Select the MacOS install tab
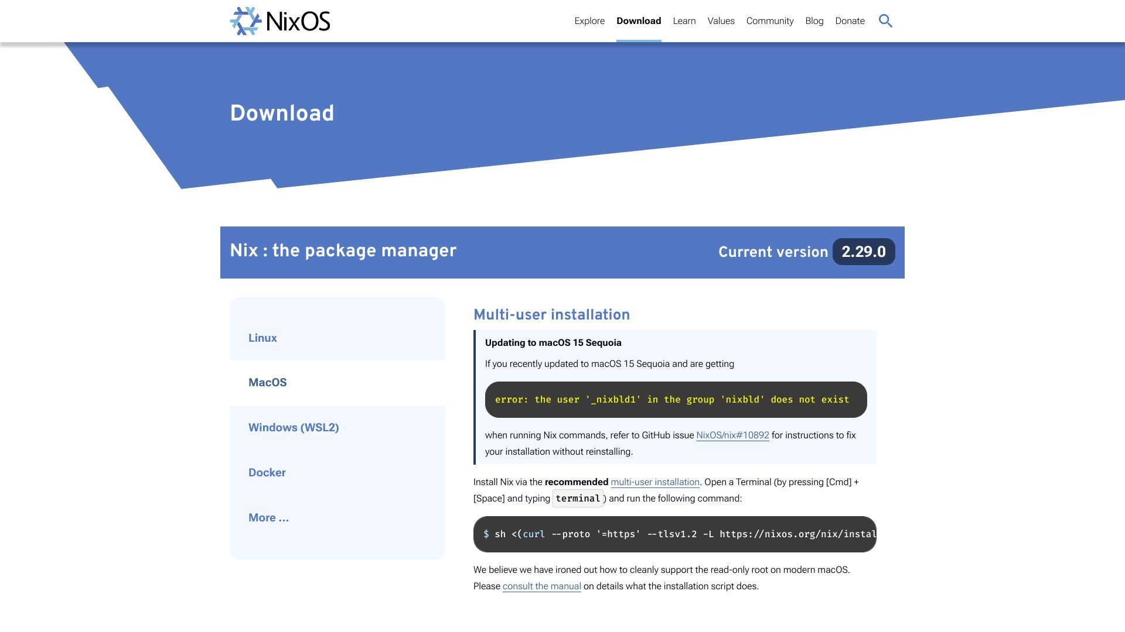Viewport: 1125px width, 632px height. pyautogui.click(x=337, y=383)
